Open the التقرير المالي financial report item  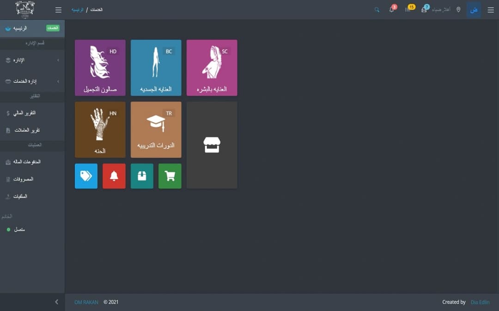click(x=24, y=113)
